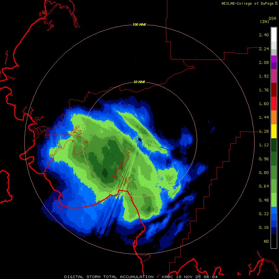Click the NEXLAB-College of DuPage credit text
Image resolution: width=279 pixels, height=279 pixels.
tap(248, 3)
